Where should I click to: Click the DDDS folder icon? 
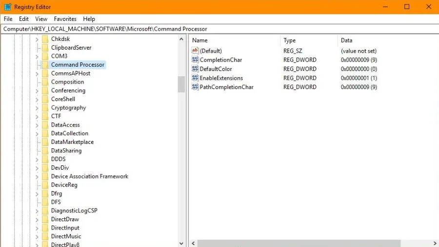coord(45,159)
